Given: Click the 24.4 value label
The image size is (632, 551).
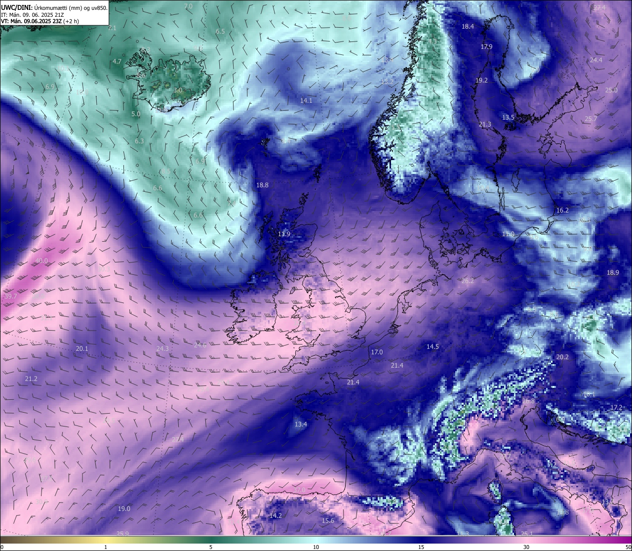Looking at the screenshot, I should 596,60.
